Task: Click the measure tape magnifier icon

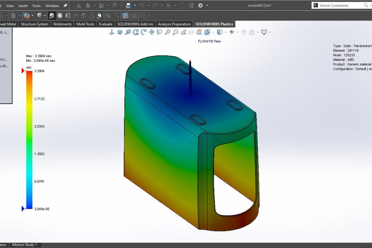Action: 128,32
